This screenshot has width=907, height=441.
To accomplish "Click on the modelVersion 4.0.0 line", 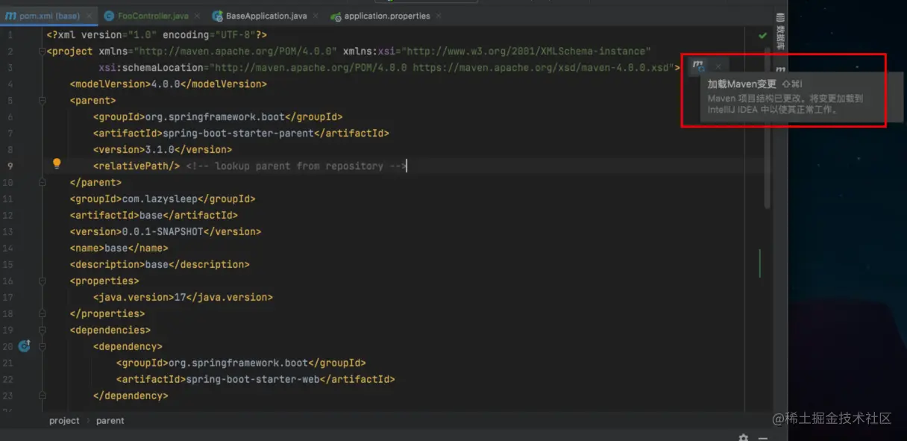I will [x=169, y=84].
